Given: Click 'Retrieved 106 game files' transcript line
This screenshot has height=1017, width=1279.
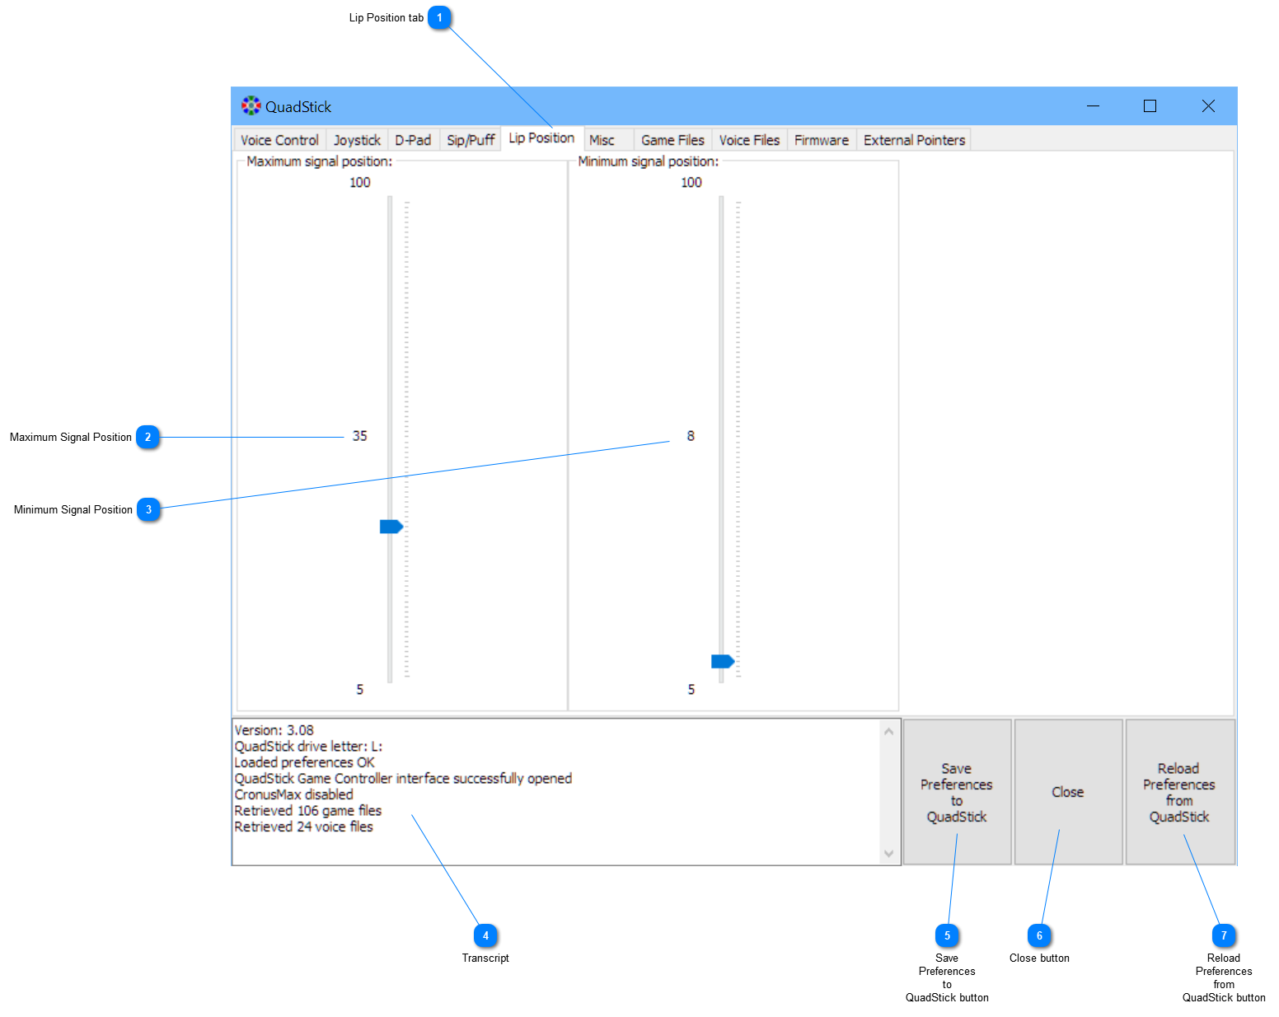Looking at the screenshot, I should (308, 810).
